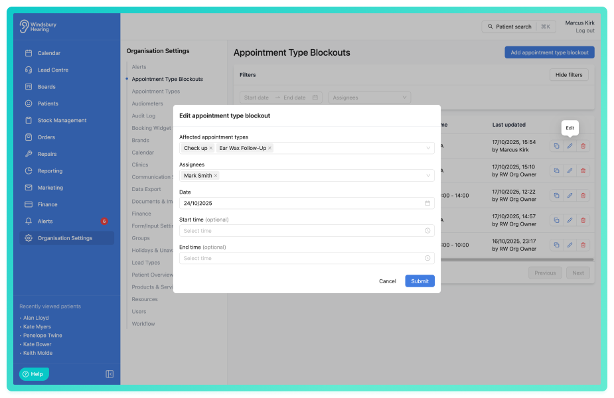Expand Affected appointment types dropdown arrow
This screenshot has width=614, height=398.
coord(428,149)
